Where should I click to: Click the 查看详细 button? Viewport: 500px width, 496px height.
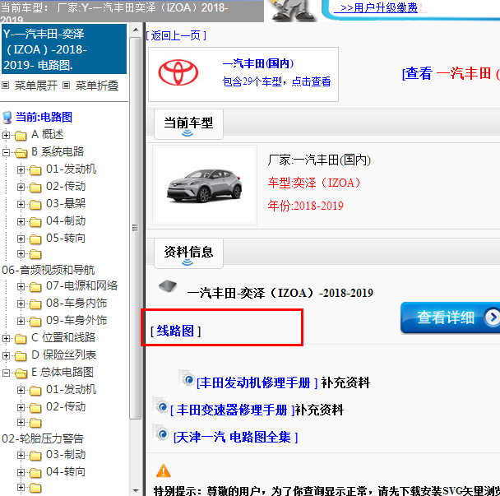pyautogui.click(x=450, y=318)
